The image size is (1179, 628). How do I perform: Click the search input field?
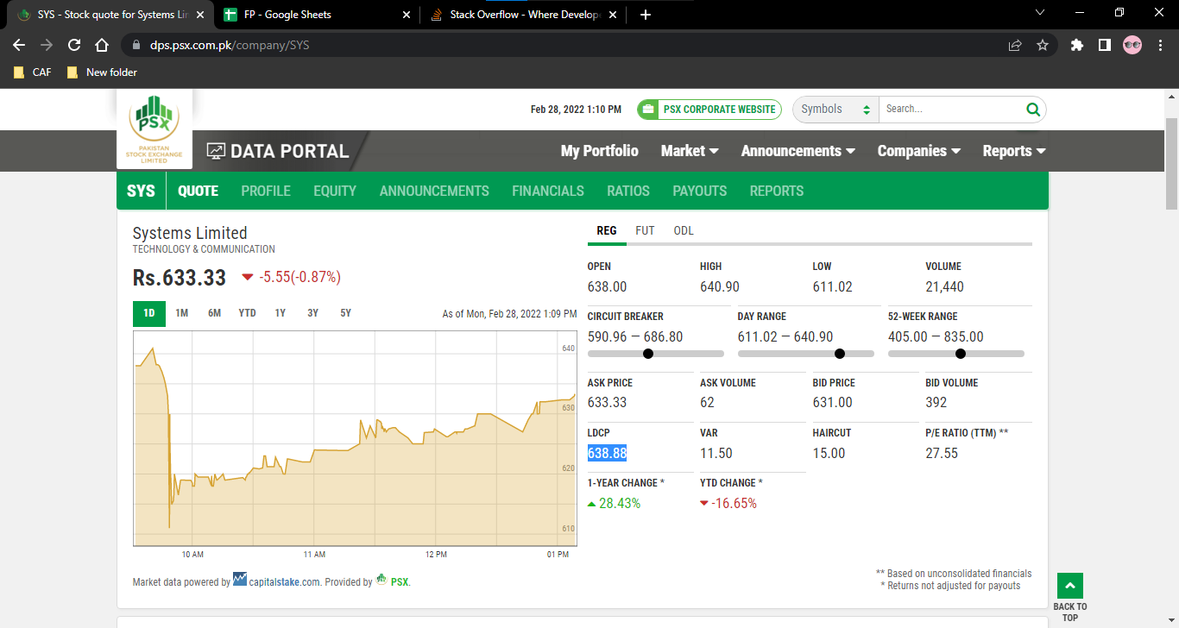coord(951,110)
